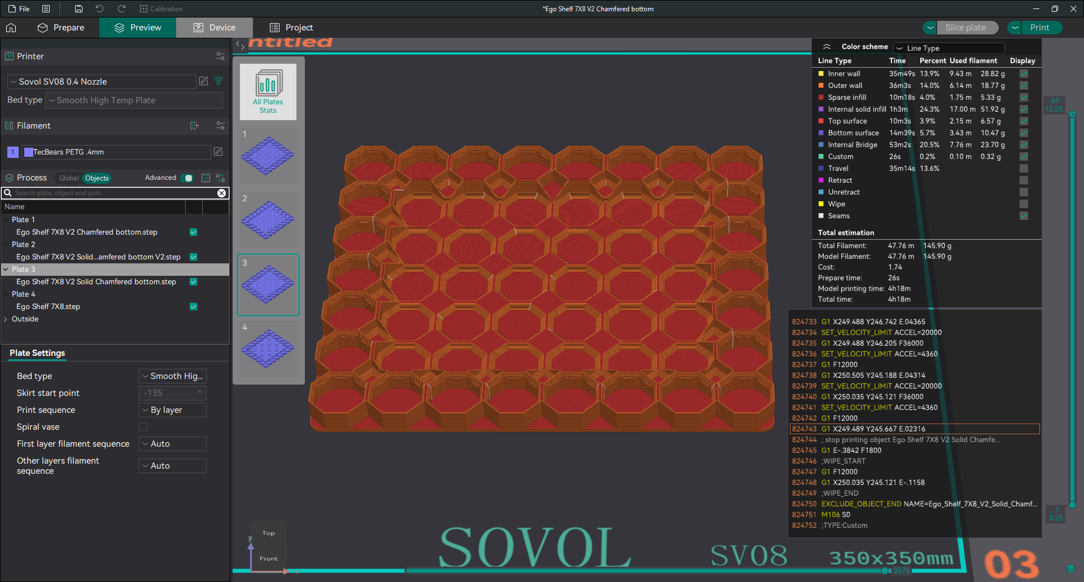Click the Home icon

11,28
